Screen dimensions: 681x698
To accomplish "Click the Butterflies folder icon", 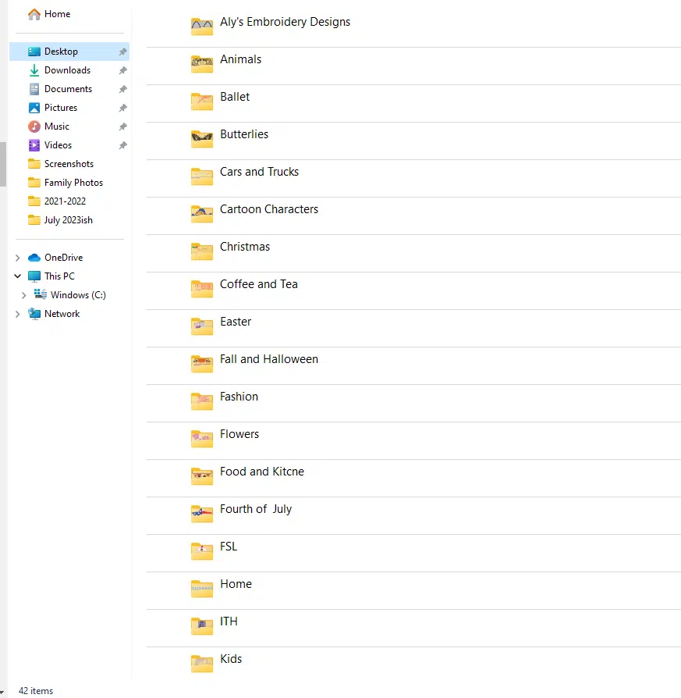I will (202, 139).
